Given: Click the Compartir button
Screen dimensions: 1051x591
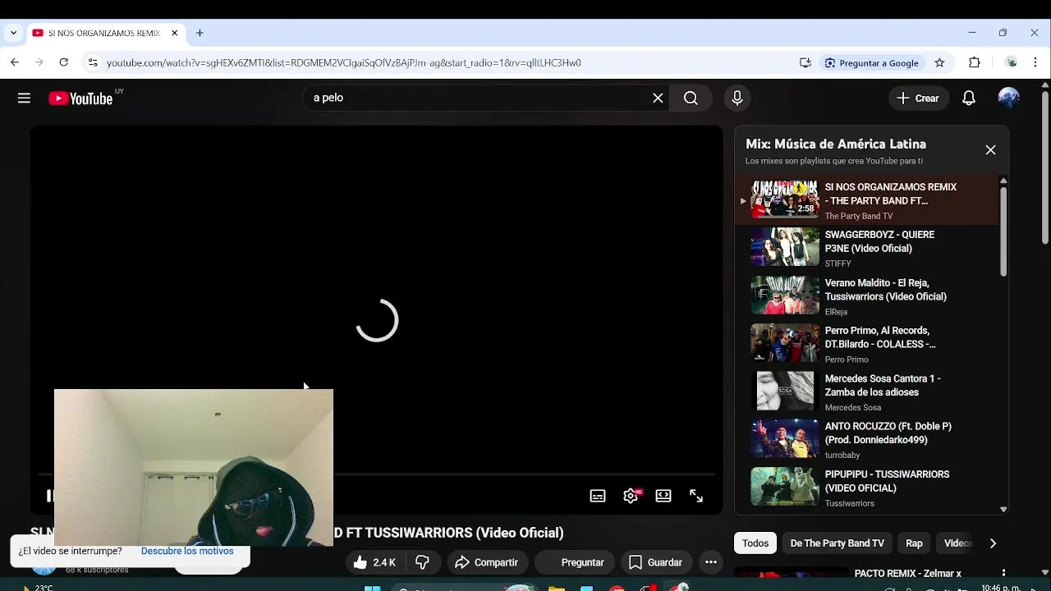Looking at the screenshot, I should 486,562.
